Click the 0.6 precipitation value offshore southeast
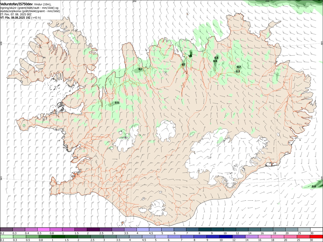 pyautogui.click(x=314, y=186)
